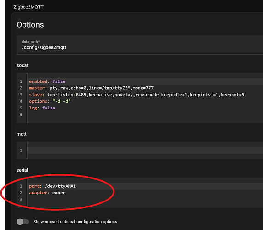
Task: Click the 'slave: tcp-listen:8485' line in socat
Action: [145, 95]
